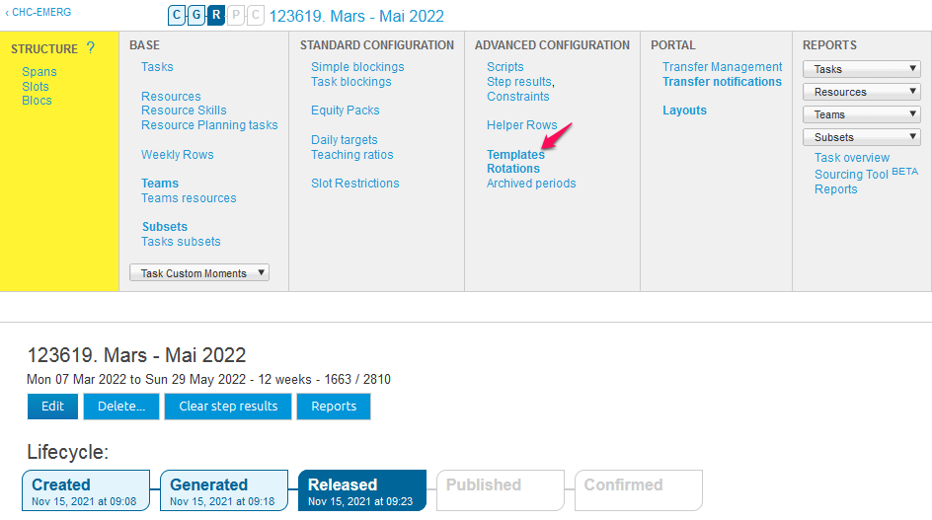
Task: Open Blocs under Structure
Action: point(37,101)
